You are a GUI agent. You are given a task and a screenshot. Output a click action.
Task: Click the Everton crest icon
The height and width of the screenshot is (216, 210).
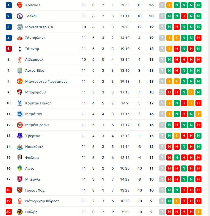(x=19, y=136)
